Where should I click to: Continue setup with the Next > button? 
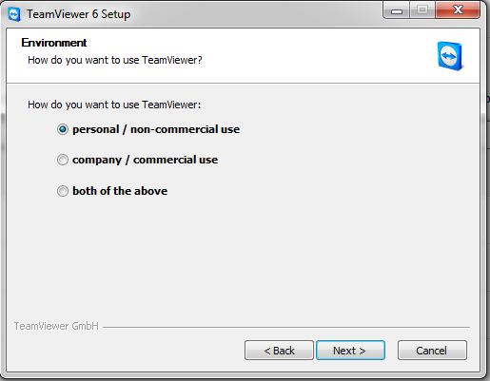pyautogui.click(x=350, y=351)
